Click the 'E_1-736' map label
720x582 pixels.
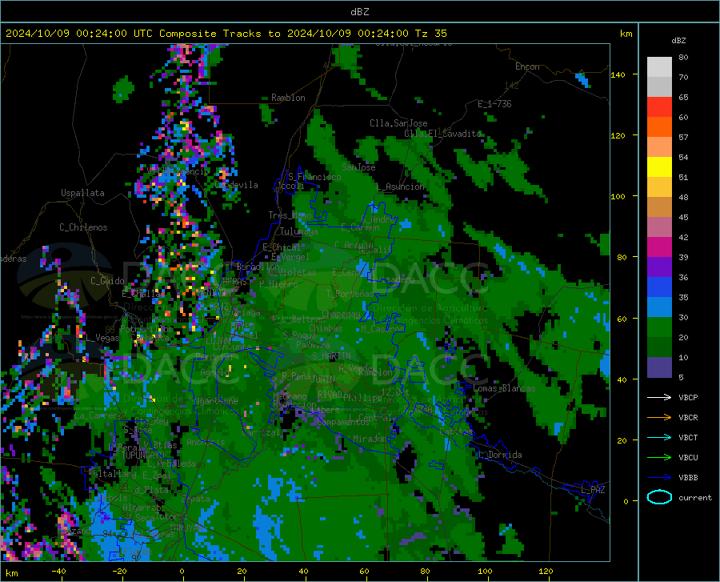[494, 104]
